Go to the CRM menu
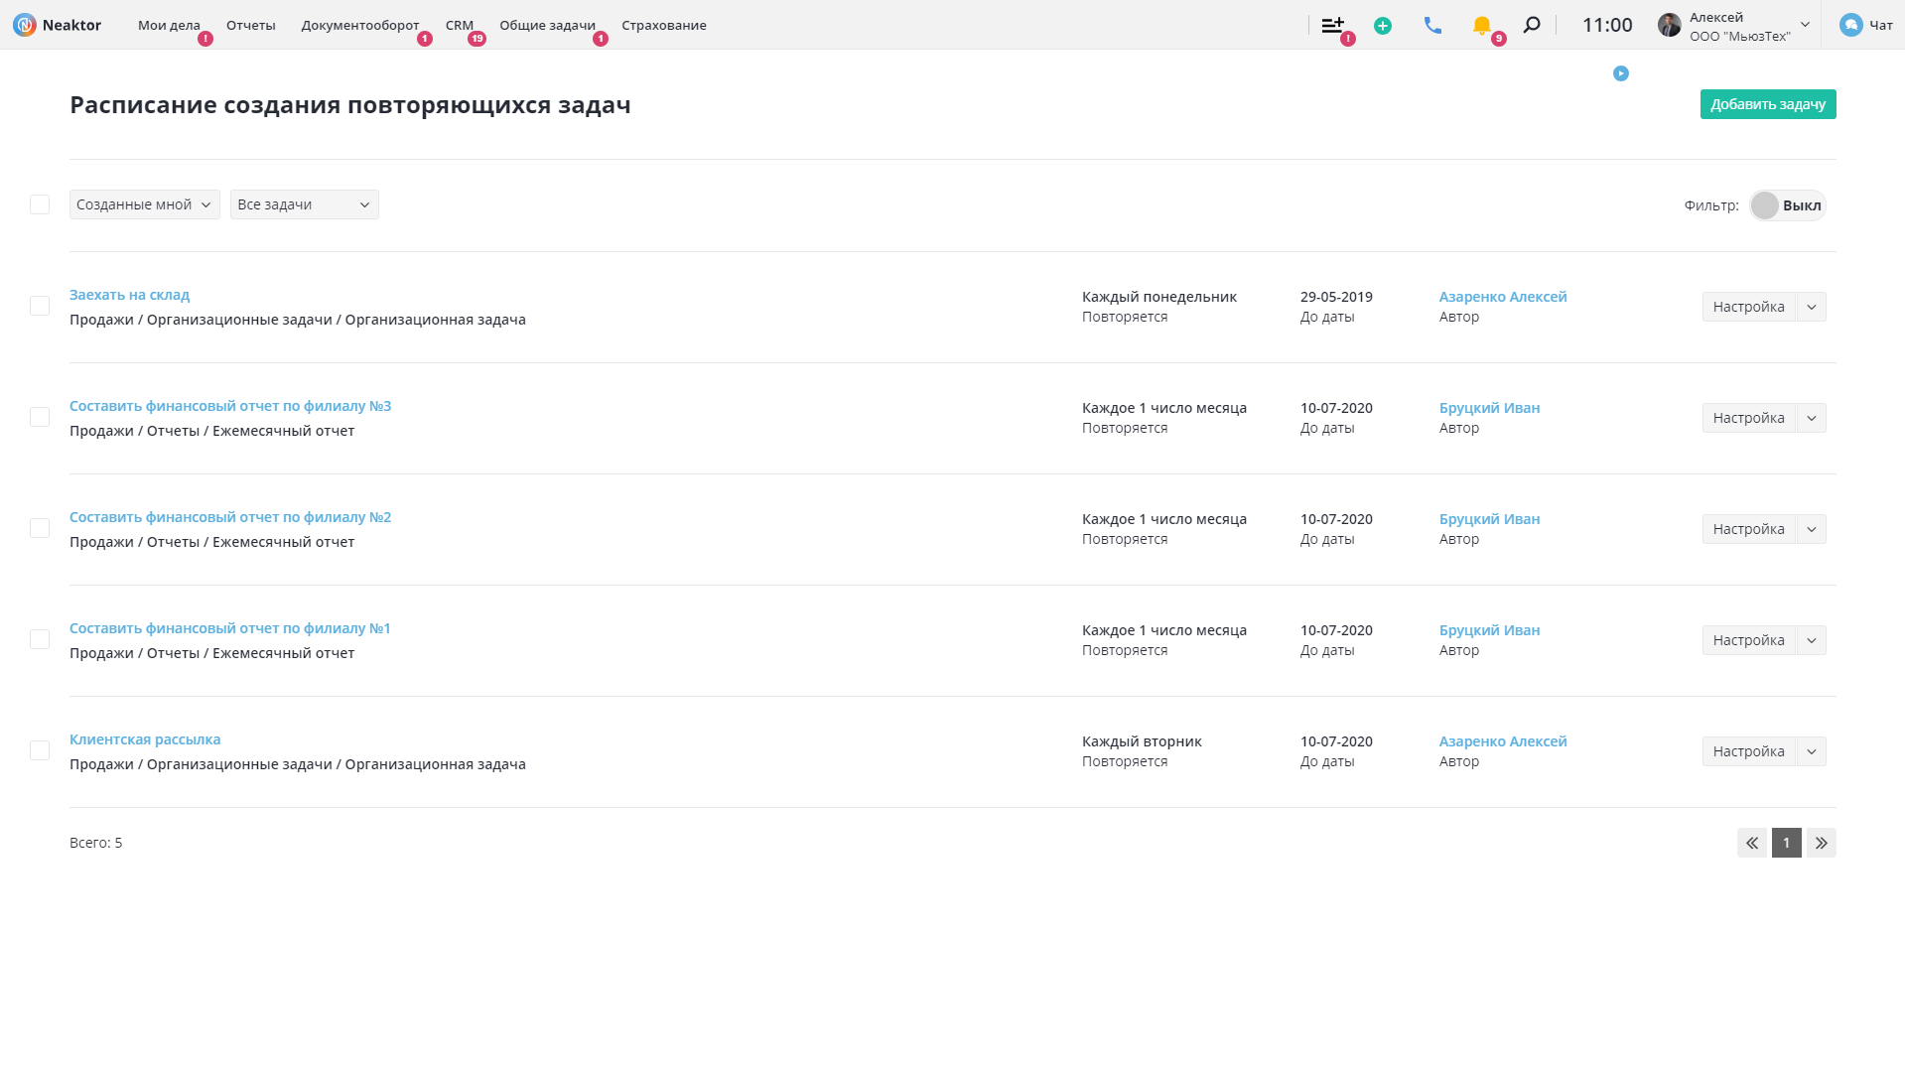This screenshot has width=1905, height=1071. (459, 25)
